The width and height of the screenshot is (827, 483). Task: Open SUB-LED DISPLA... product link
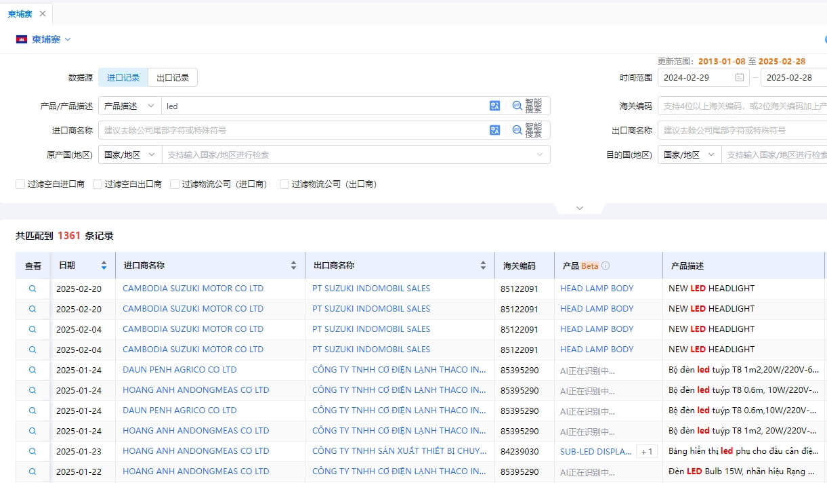596,451
